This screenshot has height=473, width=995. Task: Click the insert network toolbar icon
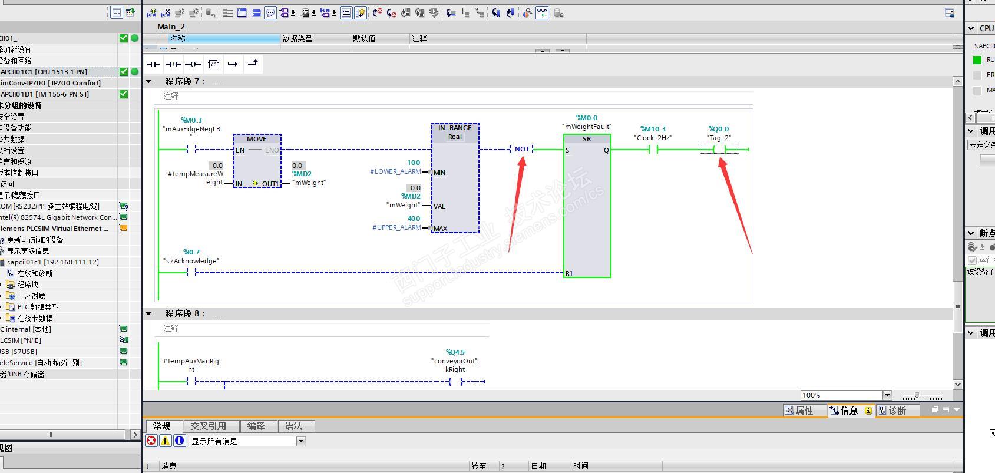point(152,12)
